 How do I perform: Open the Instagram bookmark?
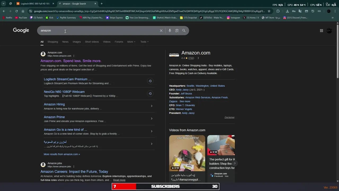(x=233, y=18)
